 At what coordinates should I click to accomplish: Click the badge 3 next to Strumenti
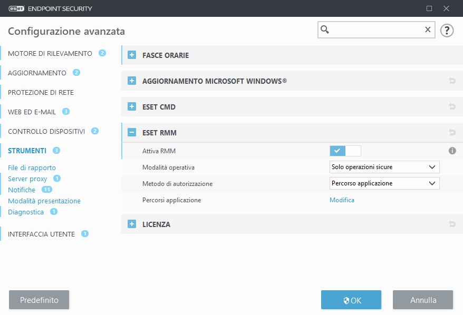tap(56, 151)
